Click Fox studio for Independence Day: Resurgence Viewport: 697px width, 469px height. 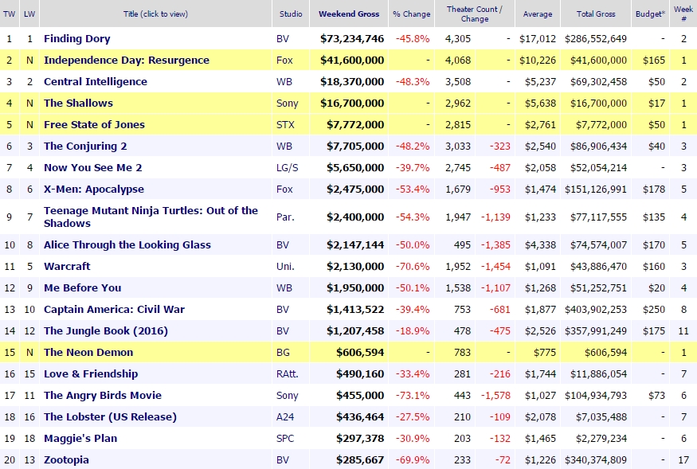284,60
